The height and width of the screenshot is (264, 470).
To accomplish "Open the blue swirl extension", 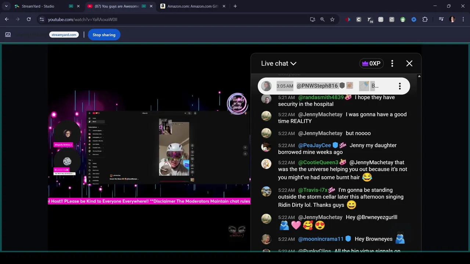I will [414, 19].
